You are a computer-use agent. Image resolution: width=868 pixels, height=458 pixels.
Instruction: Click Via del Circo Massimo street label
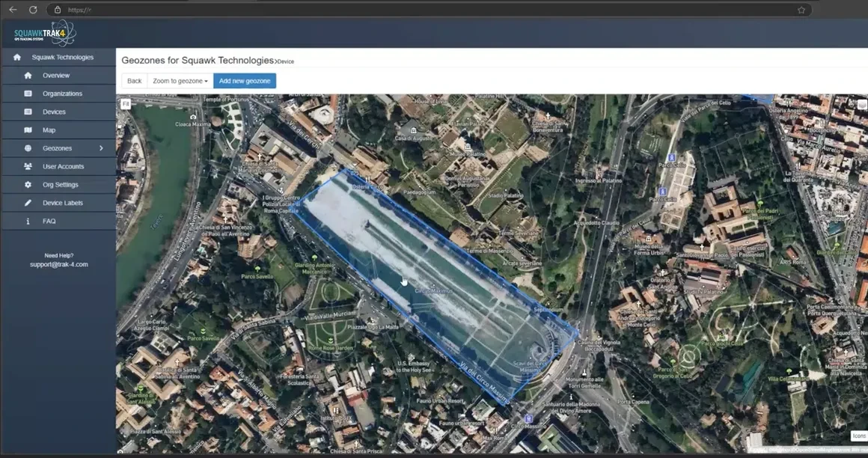484,382
